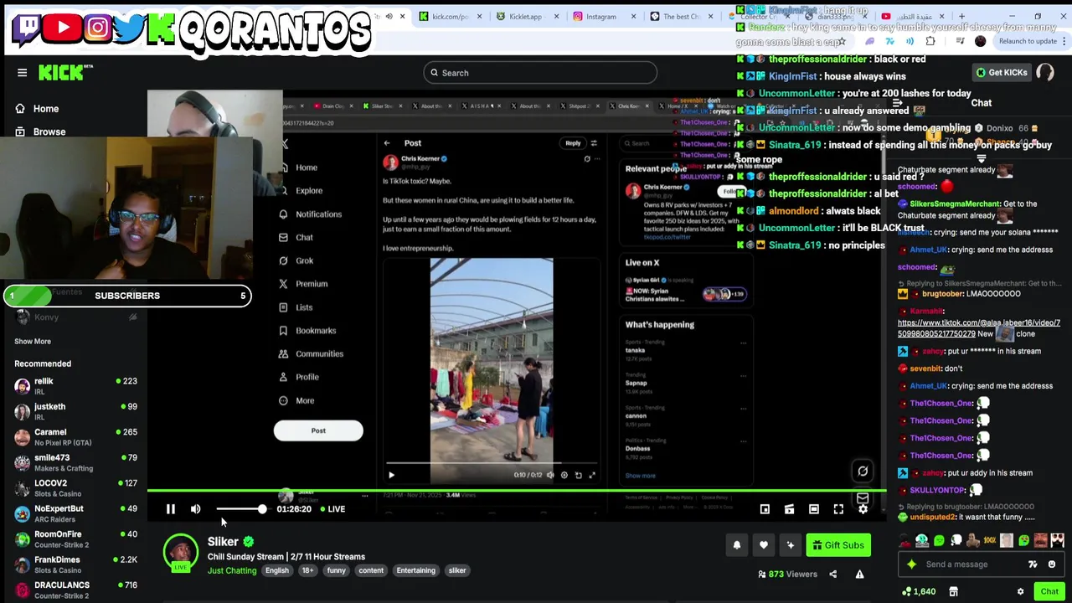The image size is (1072, 603).
Task: Click the green Chat send button
Action: (1049, 592)
